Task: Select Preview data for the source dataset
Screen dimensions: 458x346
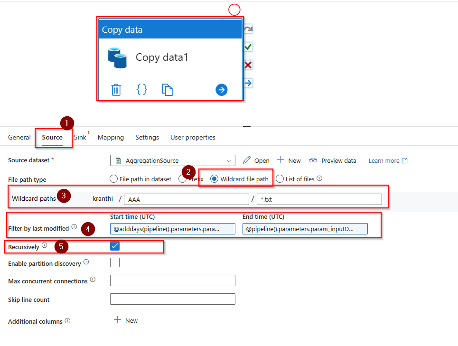Action: coord(332,160)
